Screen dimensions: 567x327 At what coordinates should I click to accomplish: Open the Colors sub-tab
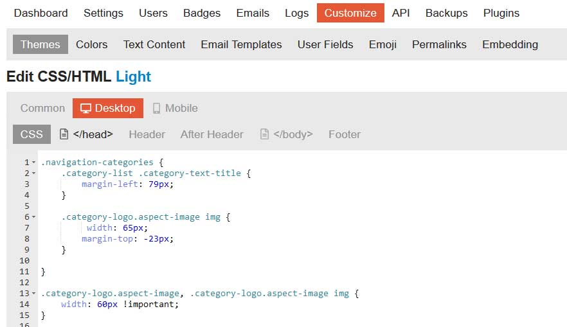[x=91, y=44]
